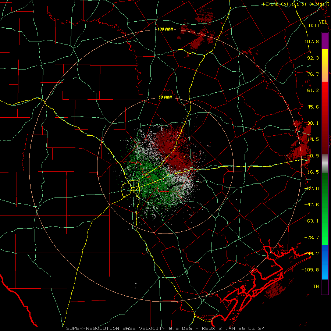The height and width of the screenshot is (331, 331).
Task: Select the -94.2 scale value
Action: click(312, 253)
